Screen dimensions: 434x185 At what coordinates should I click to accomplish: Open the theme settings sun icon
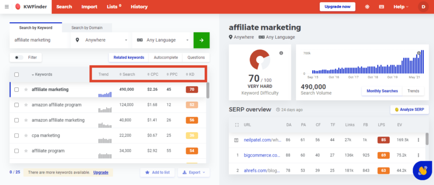tap(367, 7)
